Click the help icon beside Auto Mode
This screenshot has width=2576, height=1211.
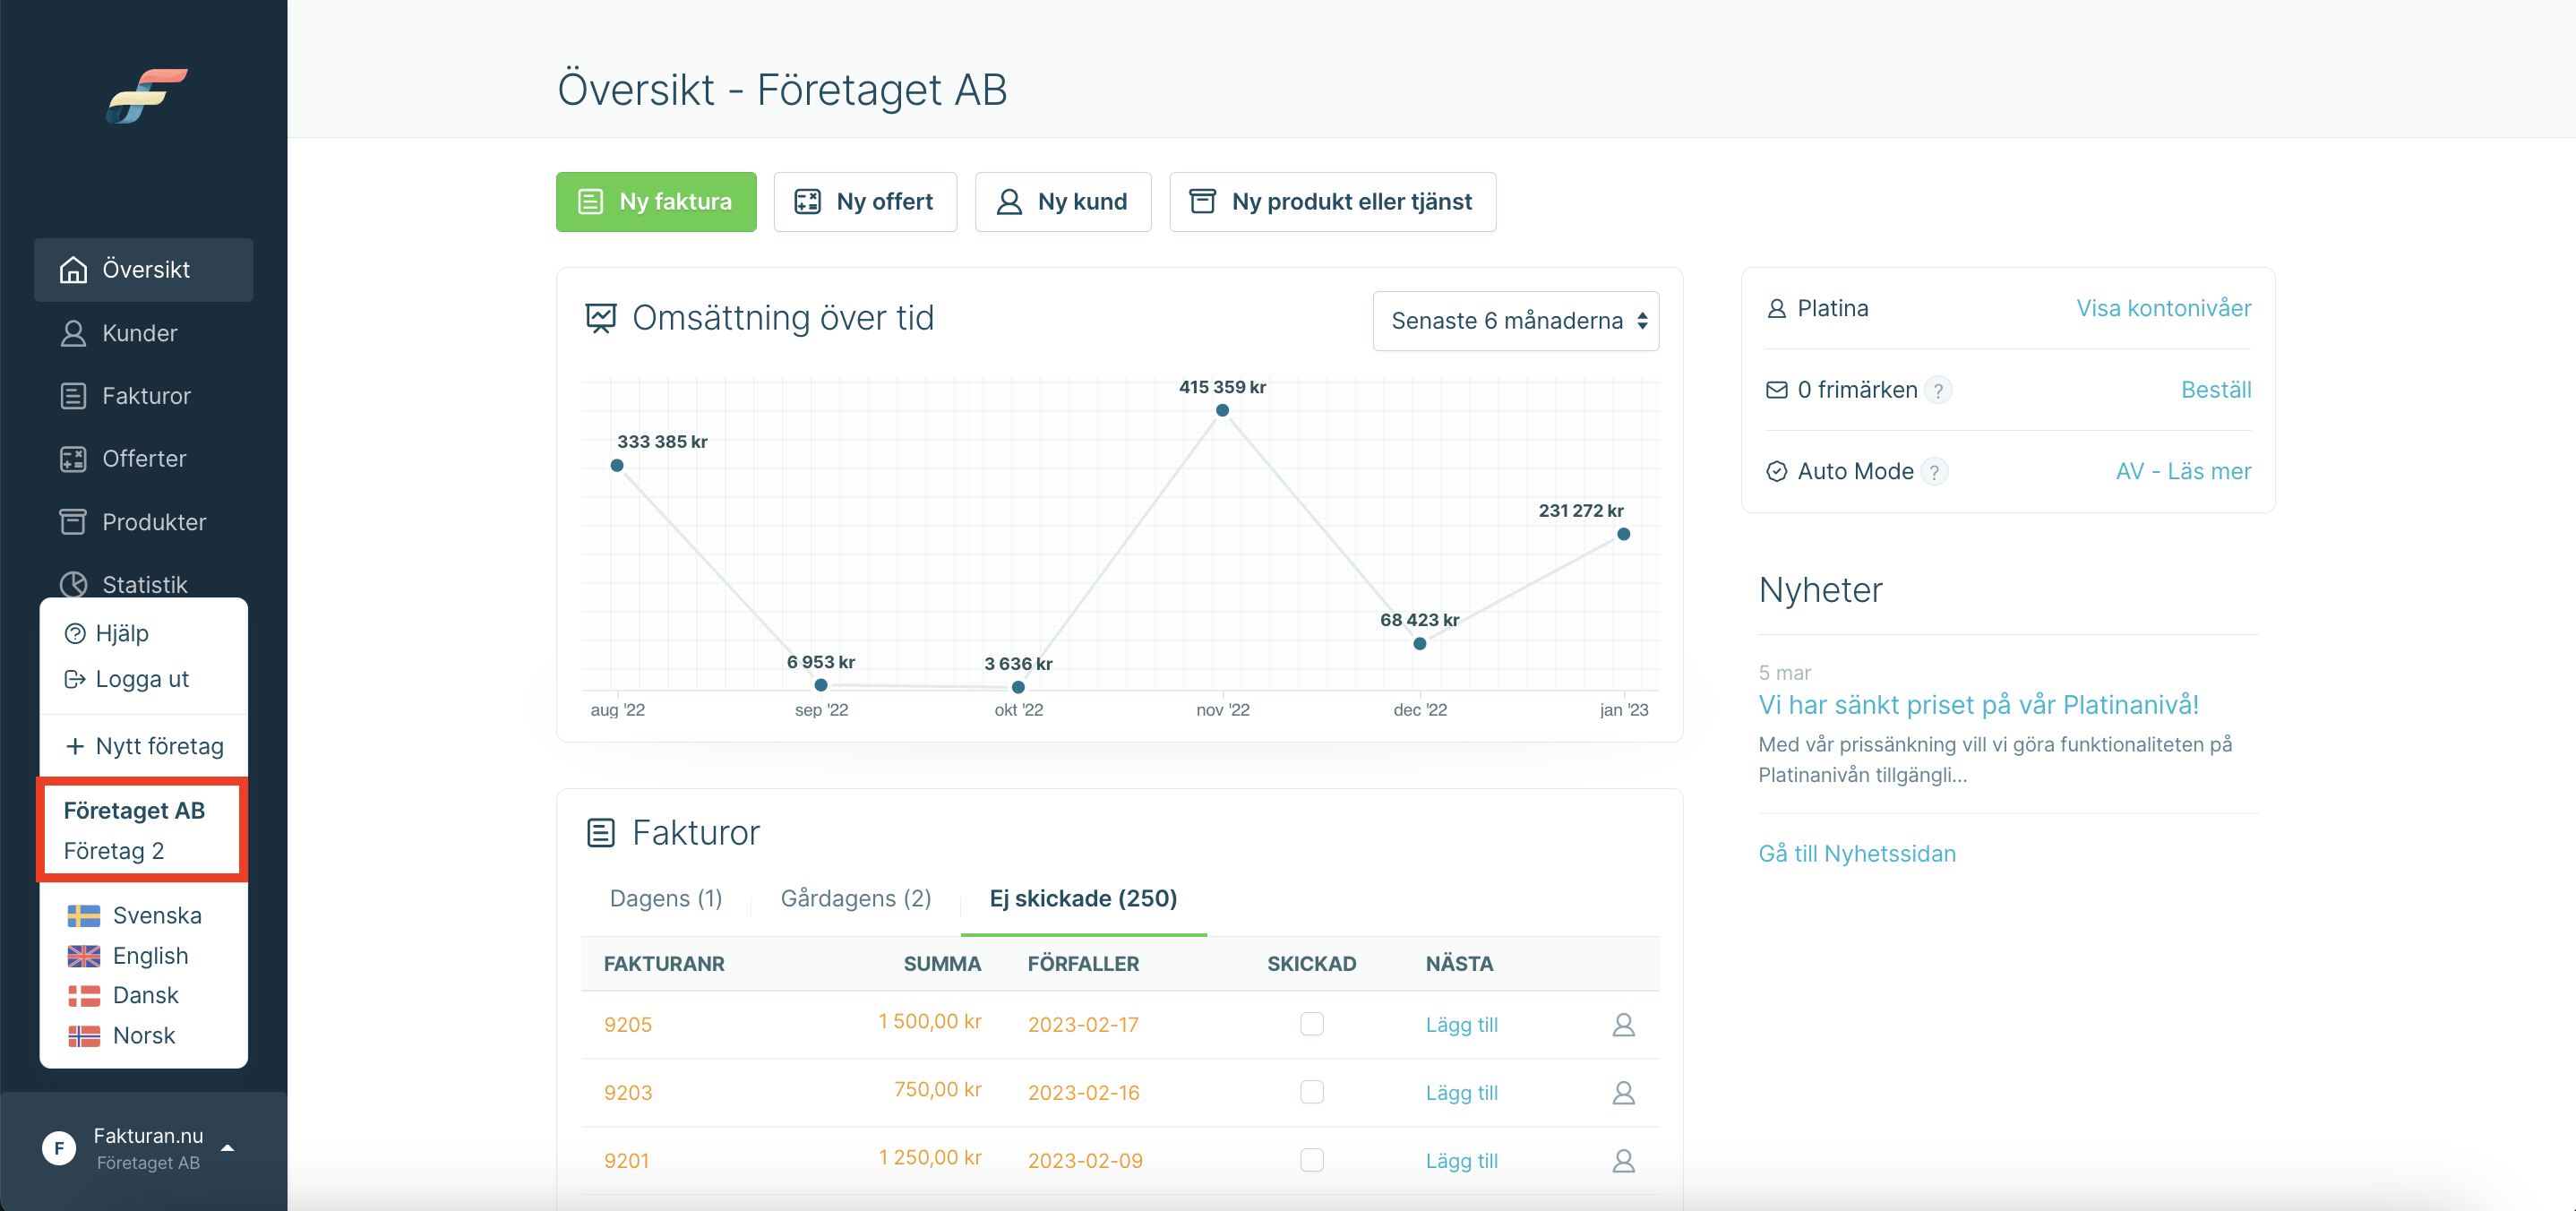pyautogui.click(x=1935, y=472)
